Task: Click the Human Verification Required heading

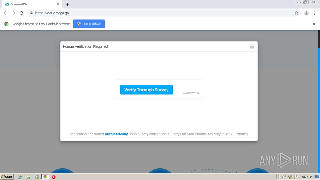Action: [85, 46]
